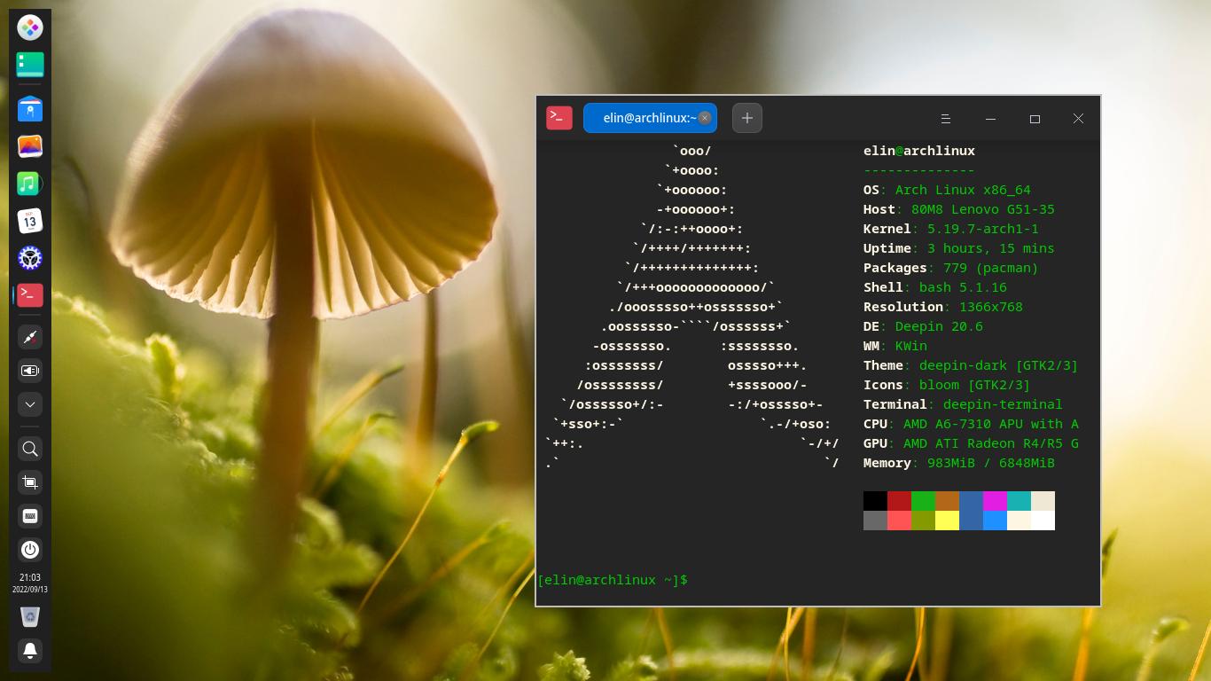Close the elin@archlinux:~ tab with its x
The height and width of the screenshot is (681, 1211).
(705, 118)
